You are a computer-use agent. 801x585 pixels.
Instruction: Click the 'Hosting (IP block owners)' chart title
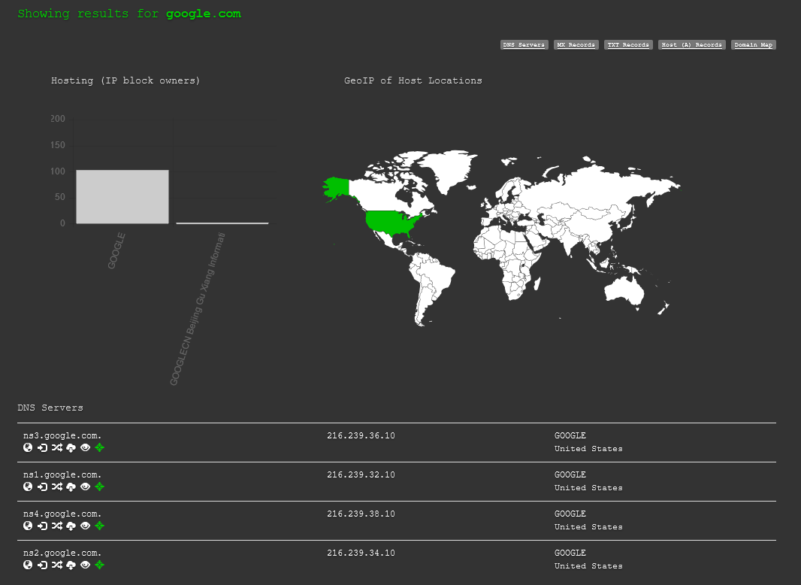click(125, 80)
